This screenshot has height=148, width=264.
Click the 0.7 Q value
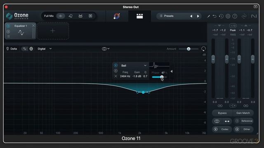145,76
